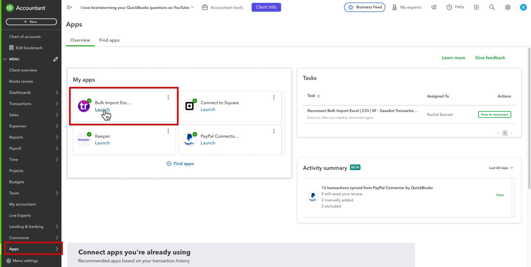Open the apps grid icon in header
This screenshot has height=267, width=531.
[476, 7]
